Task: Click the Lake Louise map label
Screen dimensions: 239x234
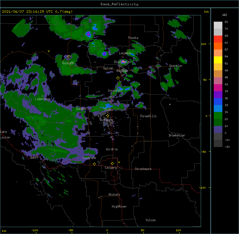Action: [x=5, y=135]
